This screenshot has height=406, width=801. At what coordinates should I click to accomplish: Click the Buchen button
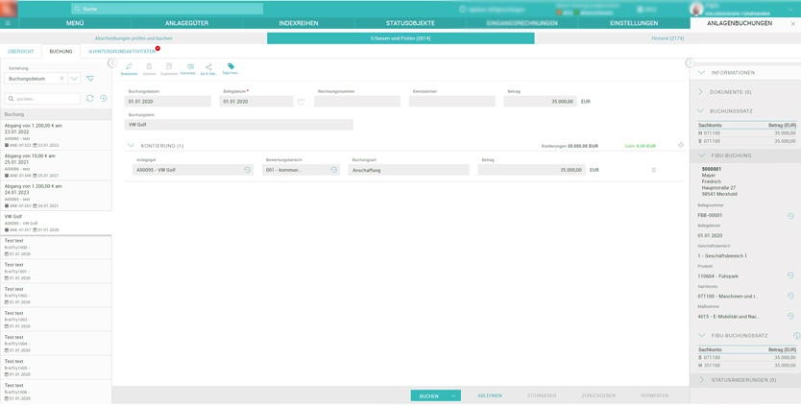coord(429,395)
